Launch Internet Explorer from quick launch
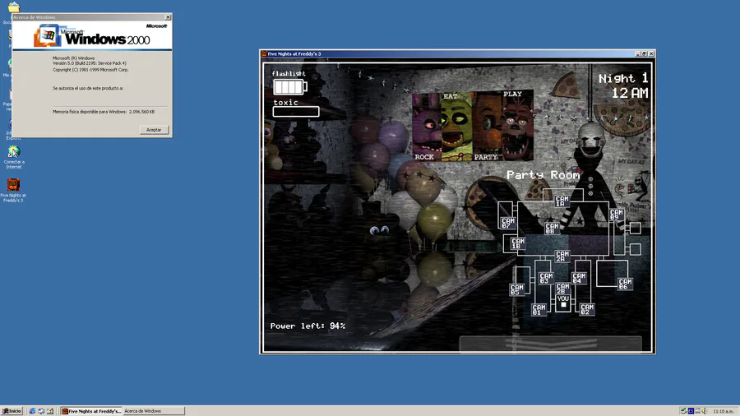This screenshot has width=740, height=416. click(x=32, y=411)
